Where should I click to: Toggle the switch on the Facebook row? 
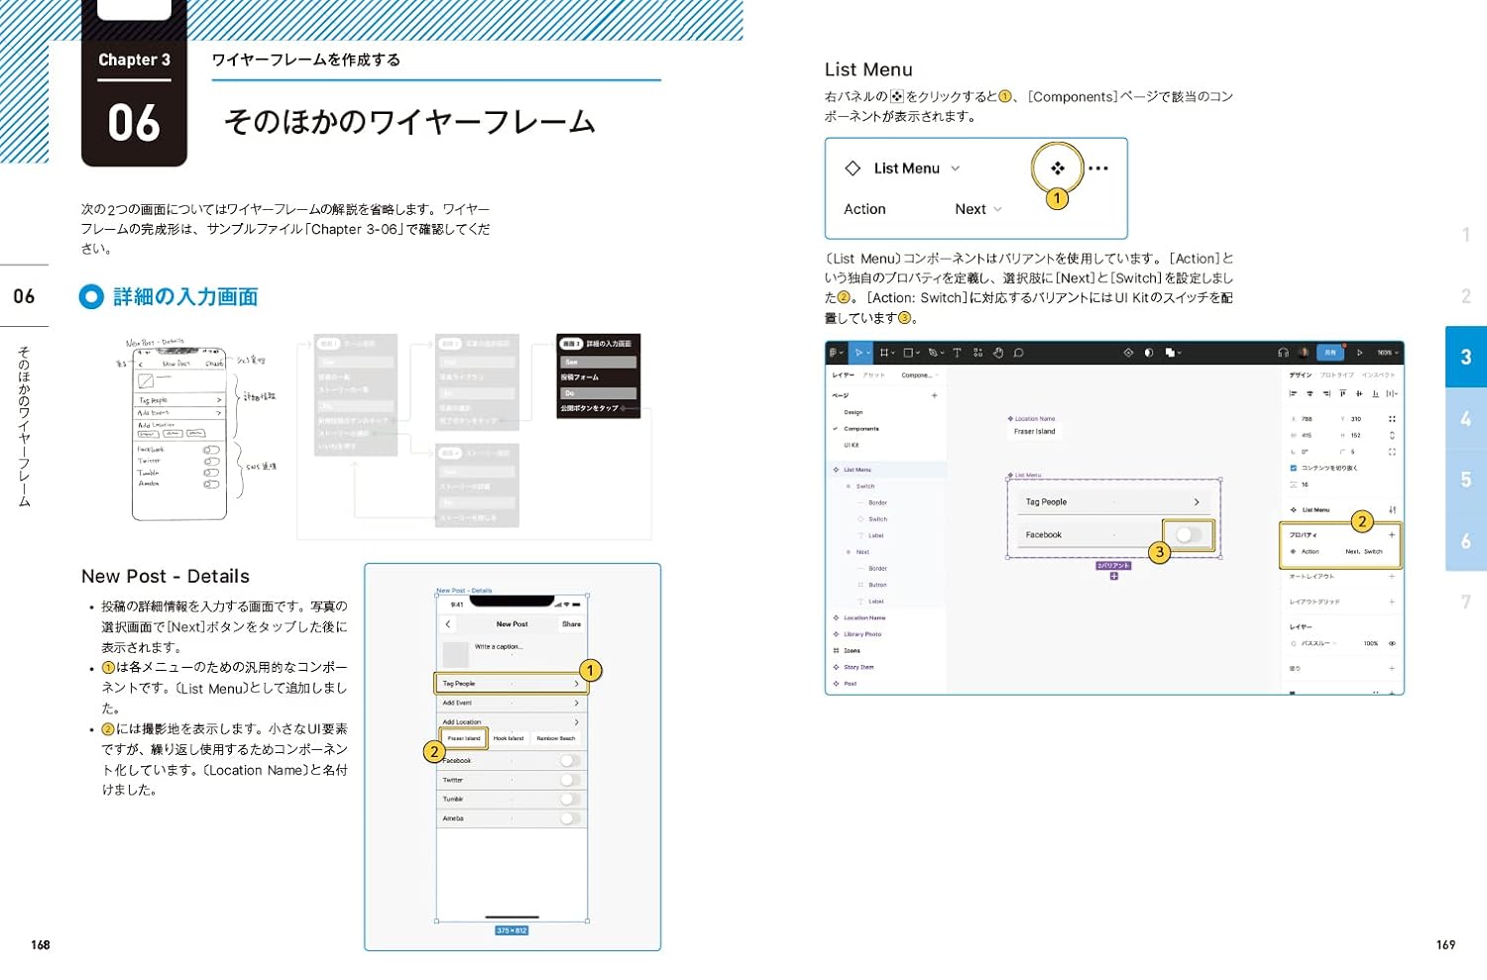[1188, 534]
